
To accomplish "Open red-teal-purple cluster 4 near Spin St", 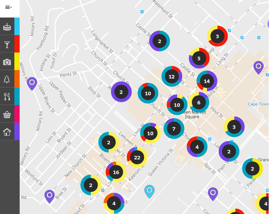I will [197, 147].
